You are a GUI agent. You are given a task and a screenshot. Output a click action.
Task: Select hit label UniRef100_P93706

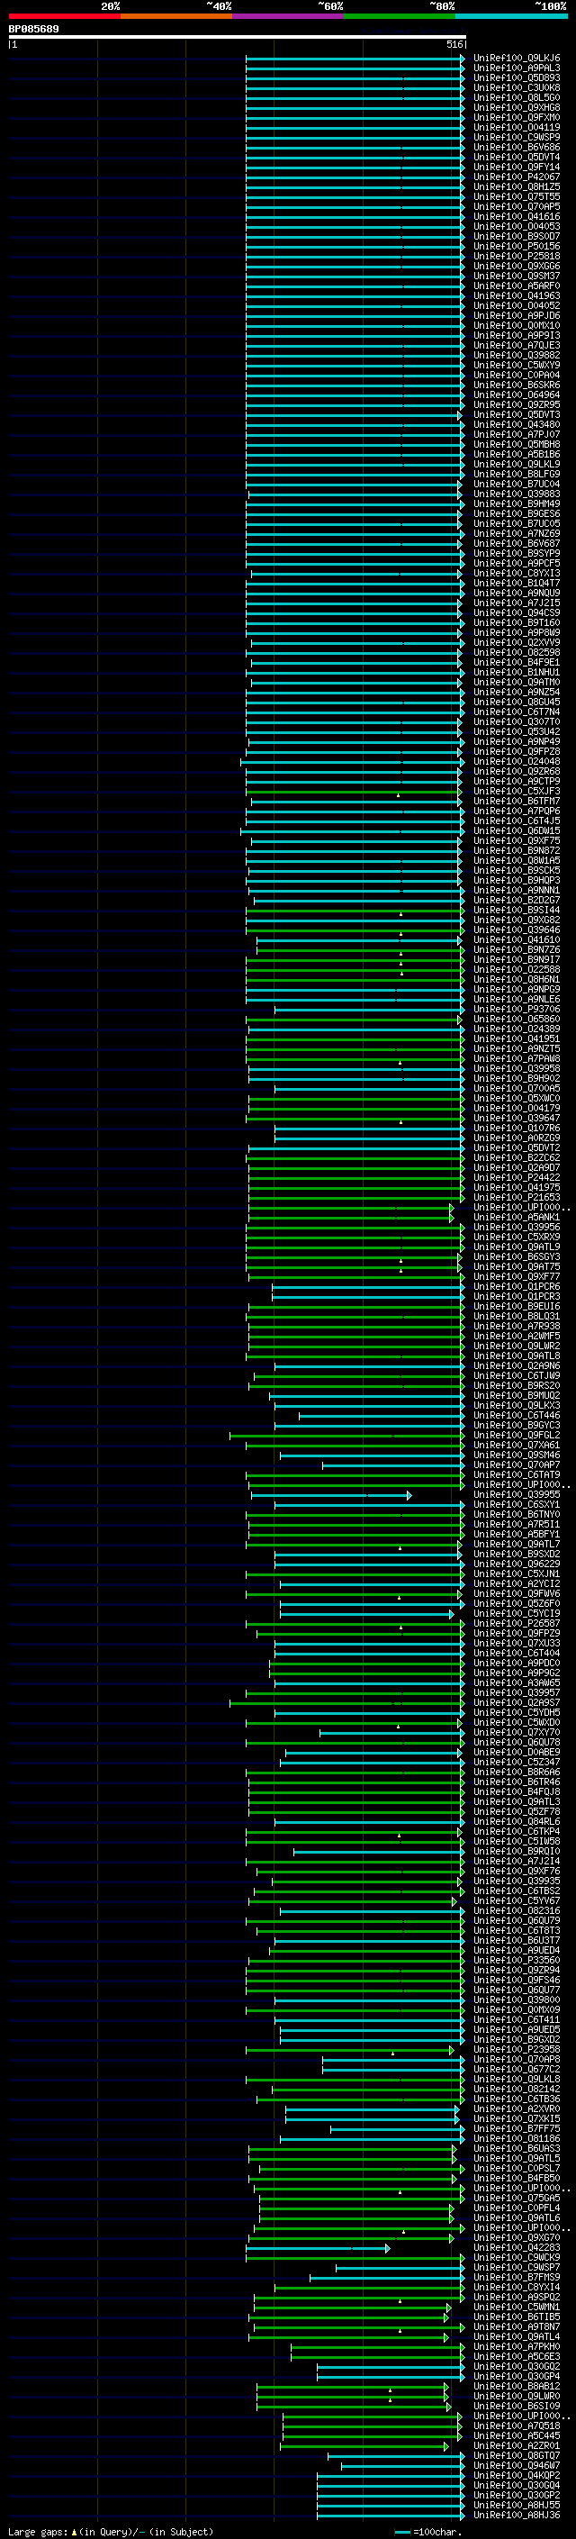tap(517, 1010)
